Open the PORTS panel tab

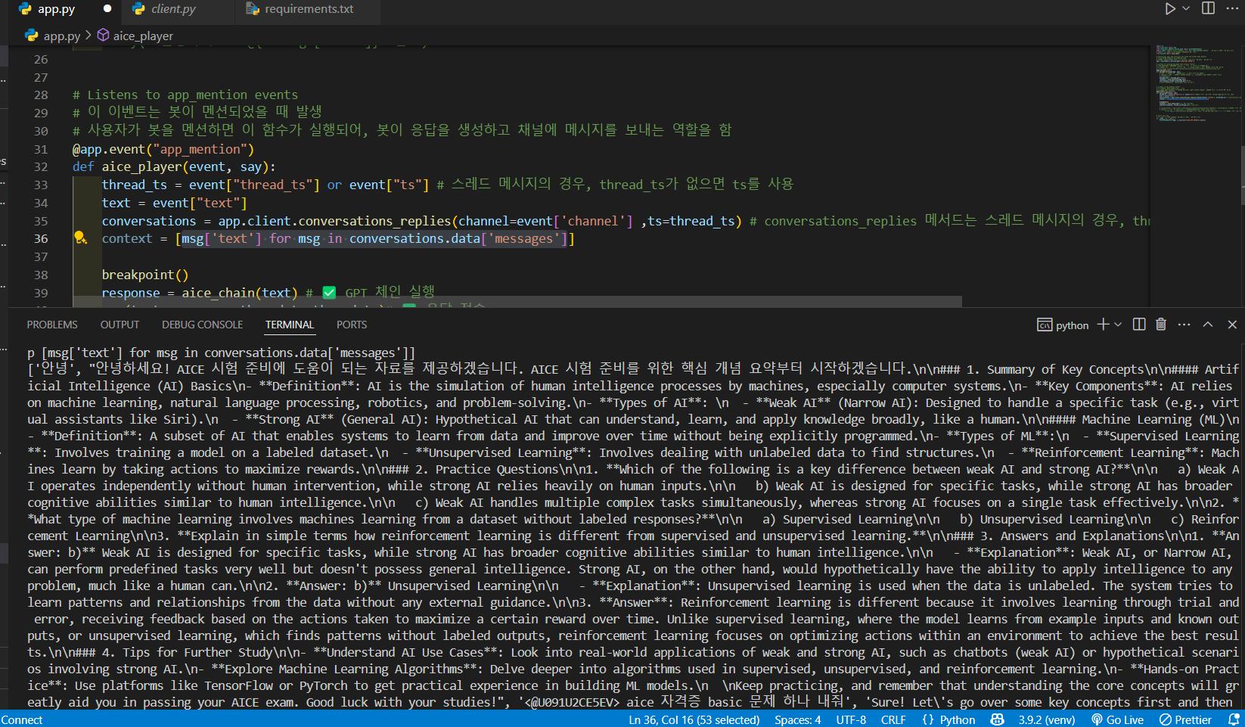[352, 325]
